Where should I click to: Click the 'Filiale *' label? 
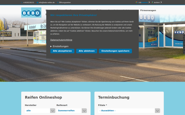(103, 105)
